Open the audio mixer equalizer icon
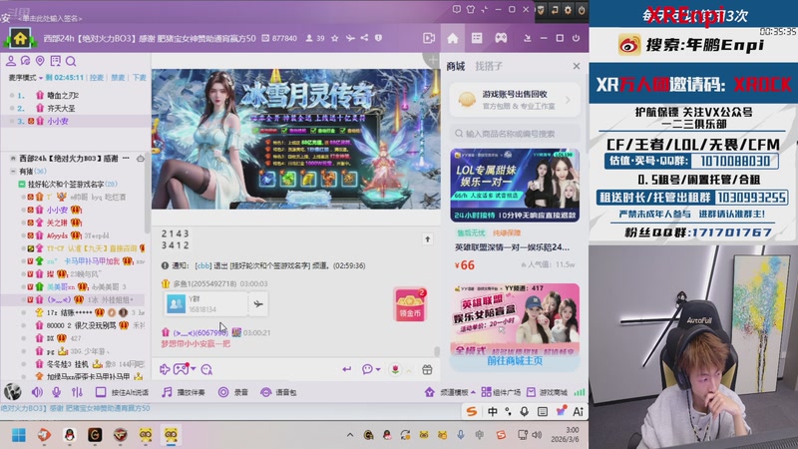 [77, 392]
